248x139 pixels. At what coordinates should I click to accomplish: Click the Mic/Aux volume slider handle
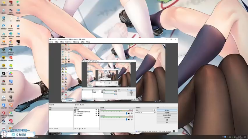tap(126, 113)
